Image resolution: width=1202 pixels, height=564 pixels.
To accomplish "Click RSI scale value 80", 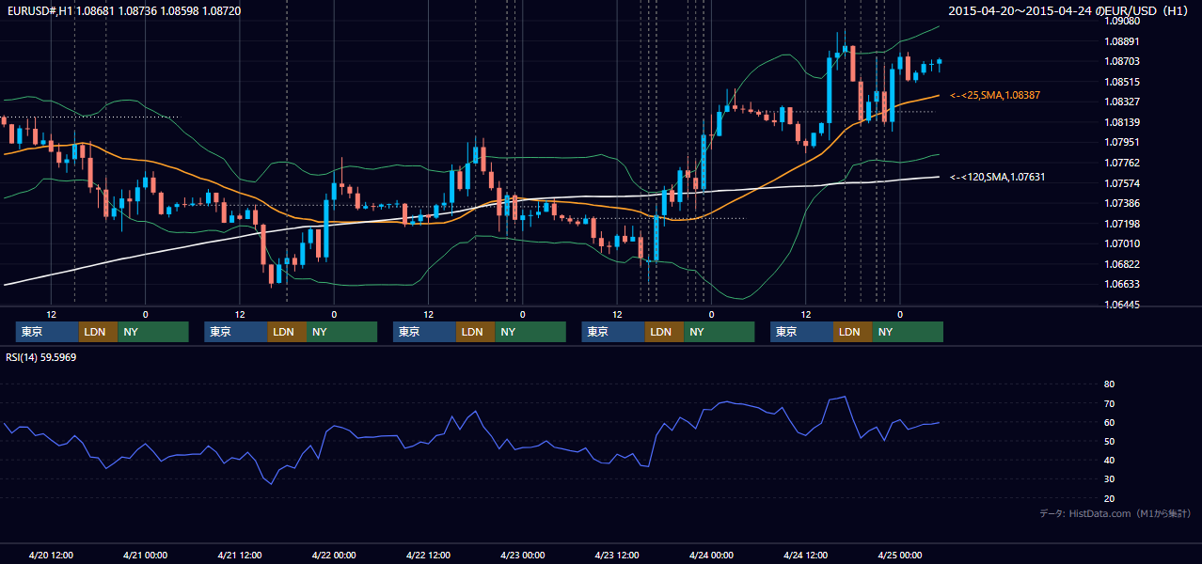I will click(x=1109, y=384).
